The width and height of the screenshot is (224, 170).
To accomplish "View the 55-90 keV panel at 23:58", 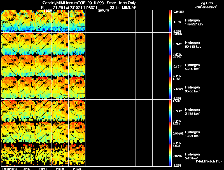I will click(77, 66).
